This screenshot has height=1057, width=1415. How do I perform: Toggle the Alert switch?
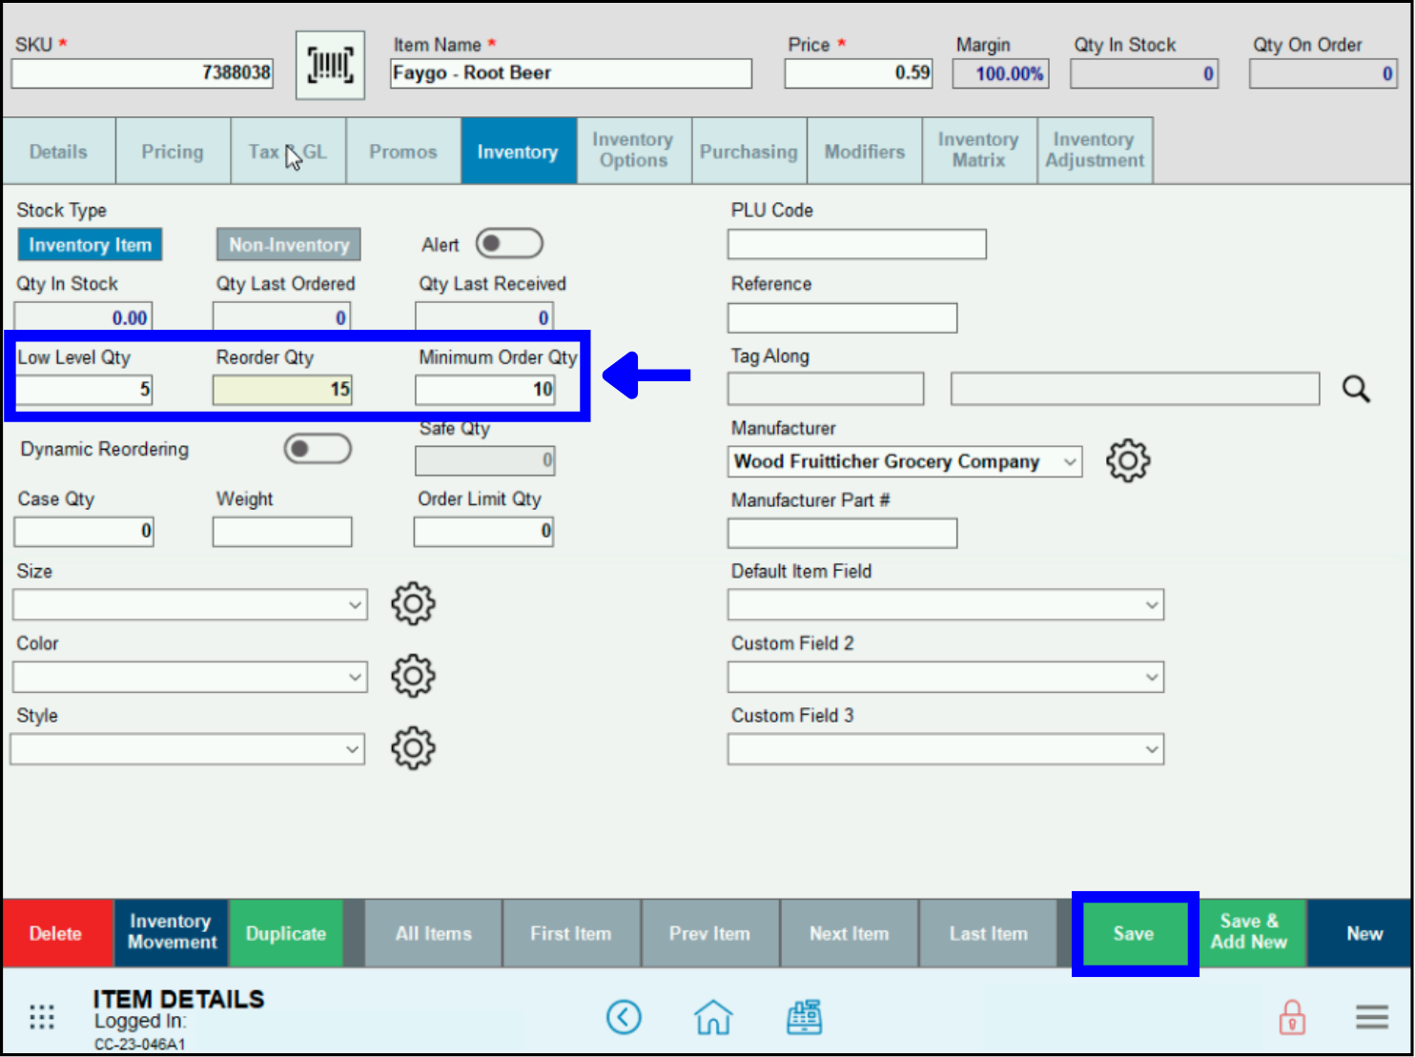(509, 243)
